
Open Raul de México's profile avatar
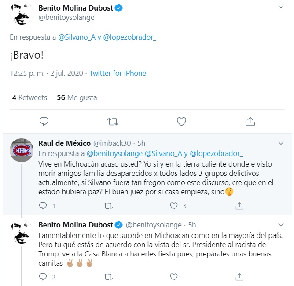21,152
